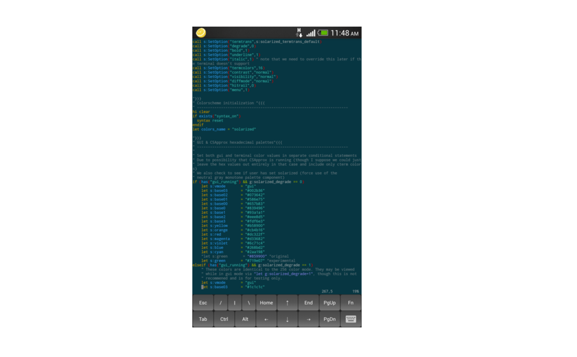Hit the End key
The height and width of the screenshot is (357, 577).
pyautogui.click(x=308, y=303)
